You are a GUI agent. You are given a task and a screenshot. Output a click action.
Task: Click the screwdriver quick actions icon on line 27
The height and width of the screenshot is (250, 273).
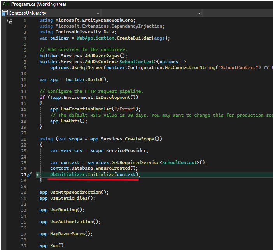[30, 175]
